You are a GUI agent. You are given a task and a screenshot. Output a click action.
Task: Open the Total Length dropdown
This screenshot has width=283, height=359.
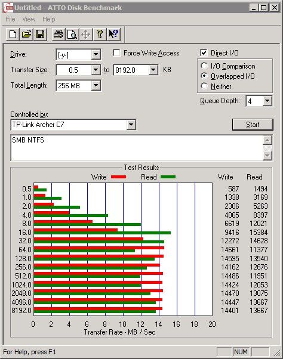point(96,86)
